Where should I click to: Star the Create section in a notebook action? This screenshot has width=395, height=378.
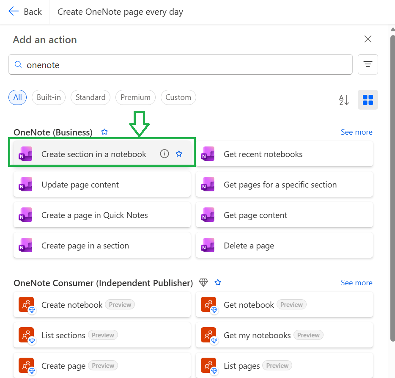tap(179, 154)
